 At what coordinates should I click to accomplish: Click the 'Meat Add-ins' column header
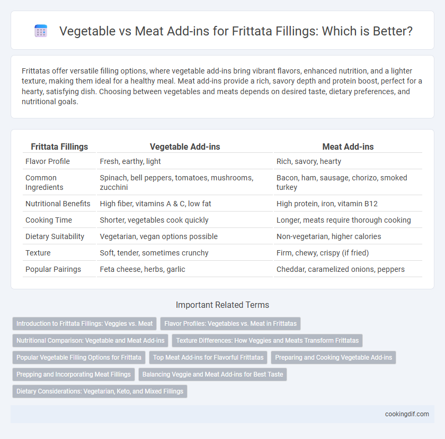coord(348,147)
